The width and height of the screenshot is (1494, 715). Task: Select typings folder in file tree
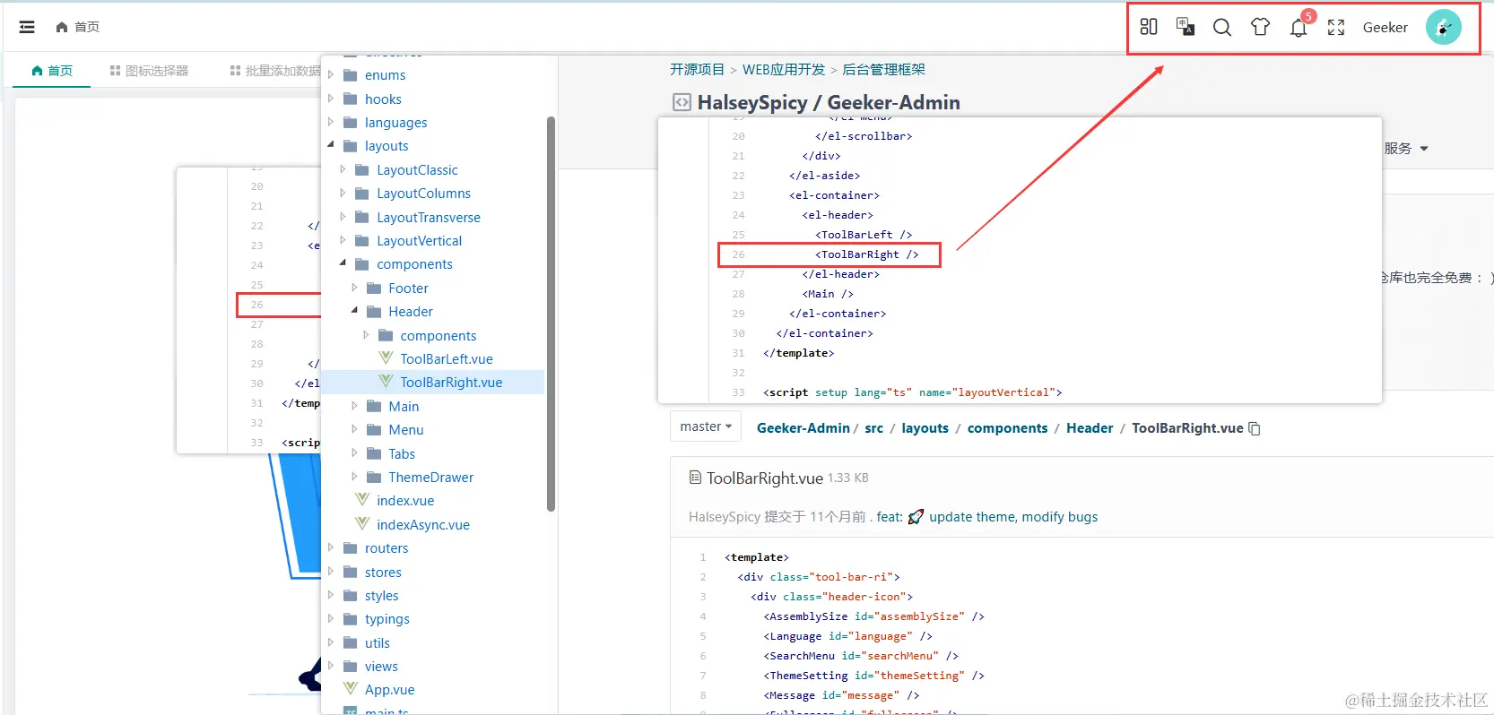[387, 618]
